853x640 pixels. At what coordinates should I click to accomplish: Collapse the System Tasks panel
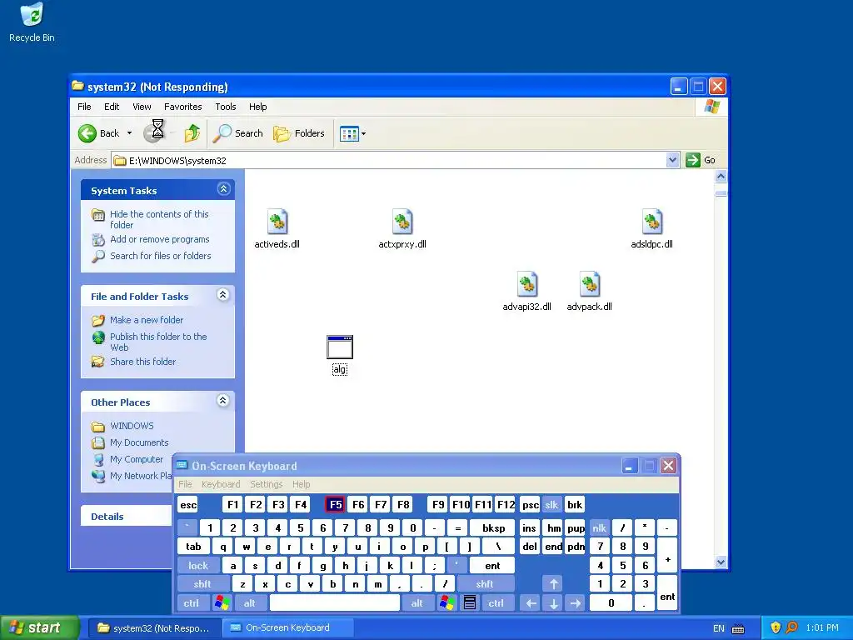[x=223, y=189]
